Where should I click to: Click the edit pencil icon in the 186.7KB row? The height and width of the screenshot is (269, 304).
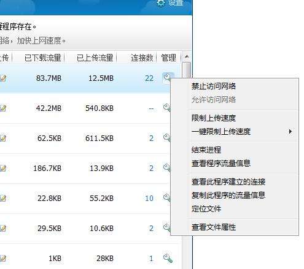[x=3, y=168]
